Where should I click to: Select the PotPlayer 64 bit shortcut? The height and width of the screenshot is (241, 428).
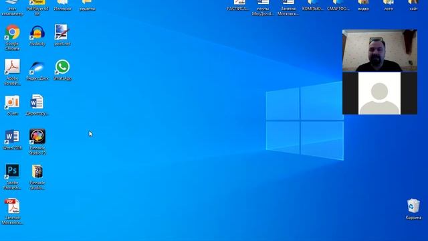coord(37,8)
